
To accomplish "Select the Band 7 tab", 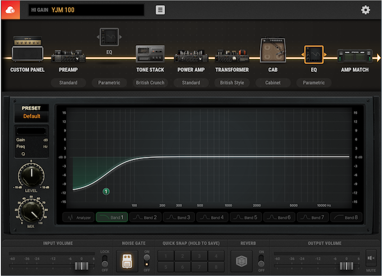I will pyautogui.click(x=313, y=217).
